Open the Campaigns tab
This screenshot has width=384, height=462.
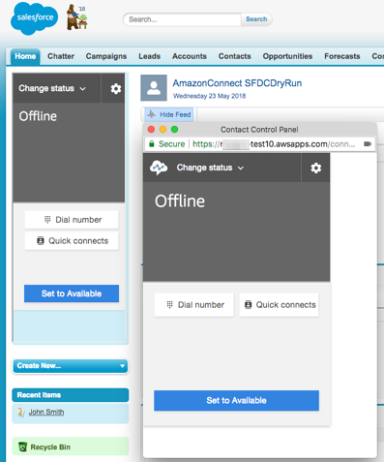pyautogui.click(x=106, y=56)
